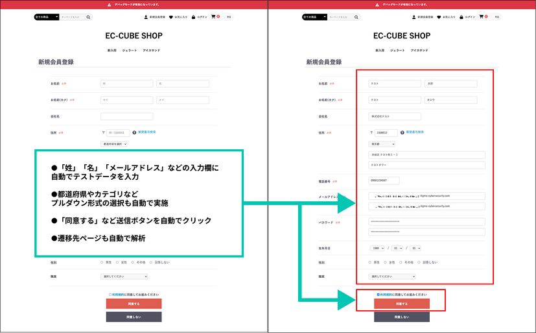536x333 pixels.
Task: Expand the 東京都 prefecture dropdown in right form
Action: 379,144
